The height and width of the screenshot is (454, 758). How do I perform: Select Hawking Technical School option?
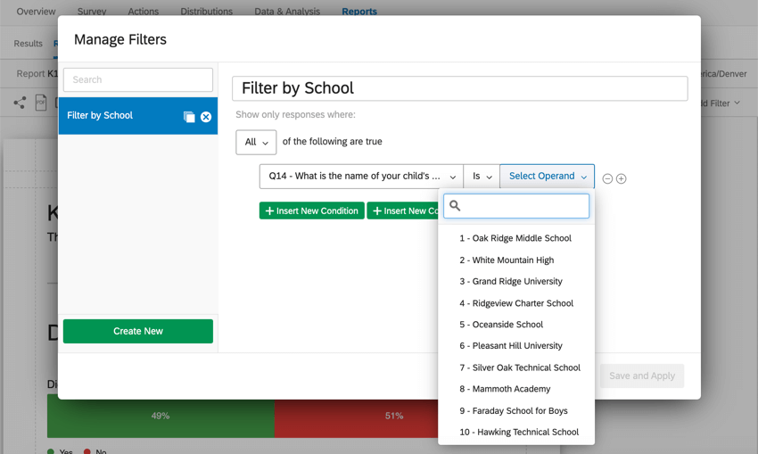(519, 432)
